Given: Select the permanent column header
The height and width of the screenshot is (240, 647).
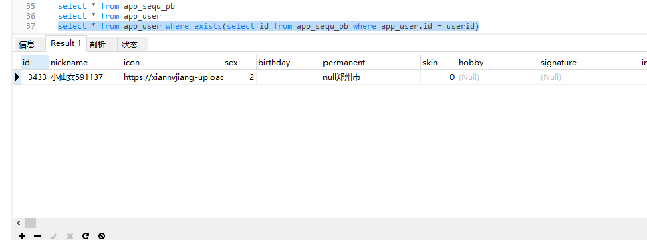Looking at the screenshot, I should coord(370,63).
